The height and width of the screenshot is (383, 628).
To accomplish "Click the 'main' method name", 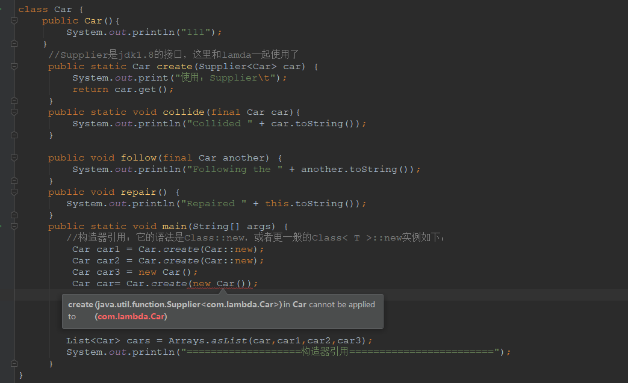I will [x=174, y=227].
